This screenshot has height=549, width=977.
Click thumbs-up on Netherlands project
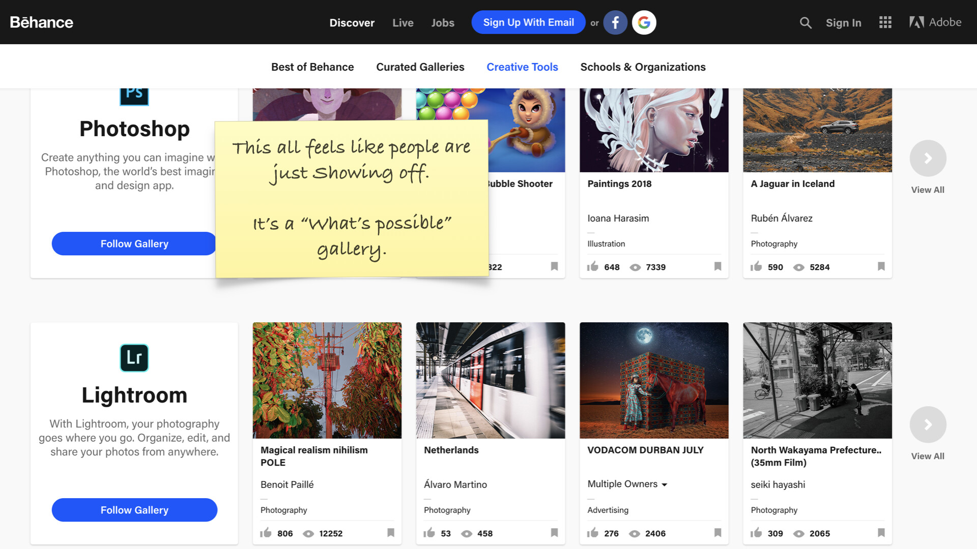429,533
